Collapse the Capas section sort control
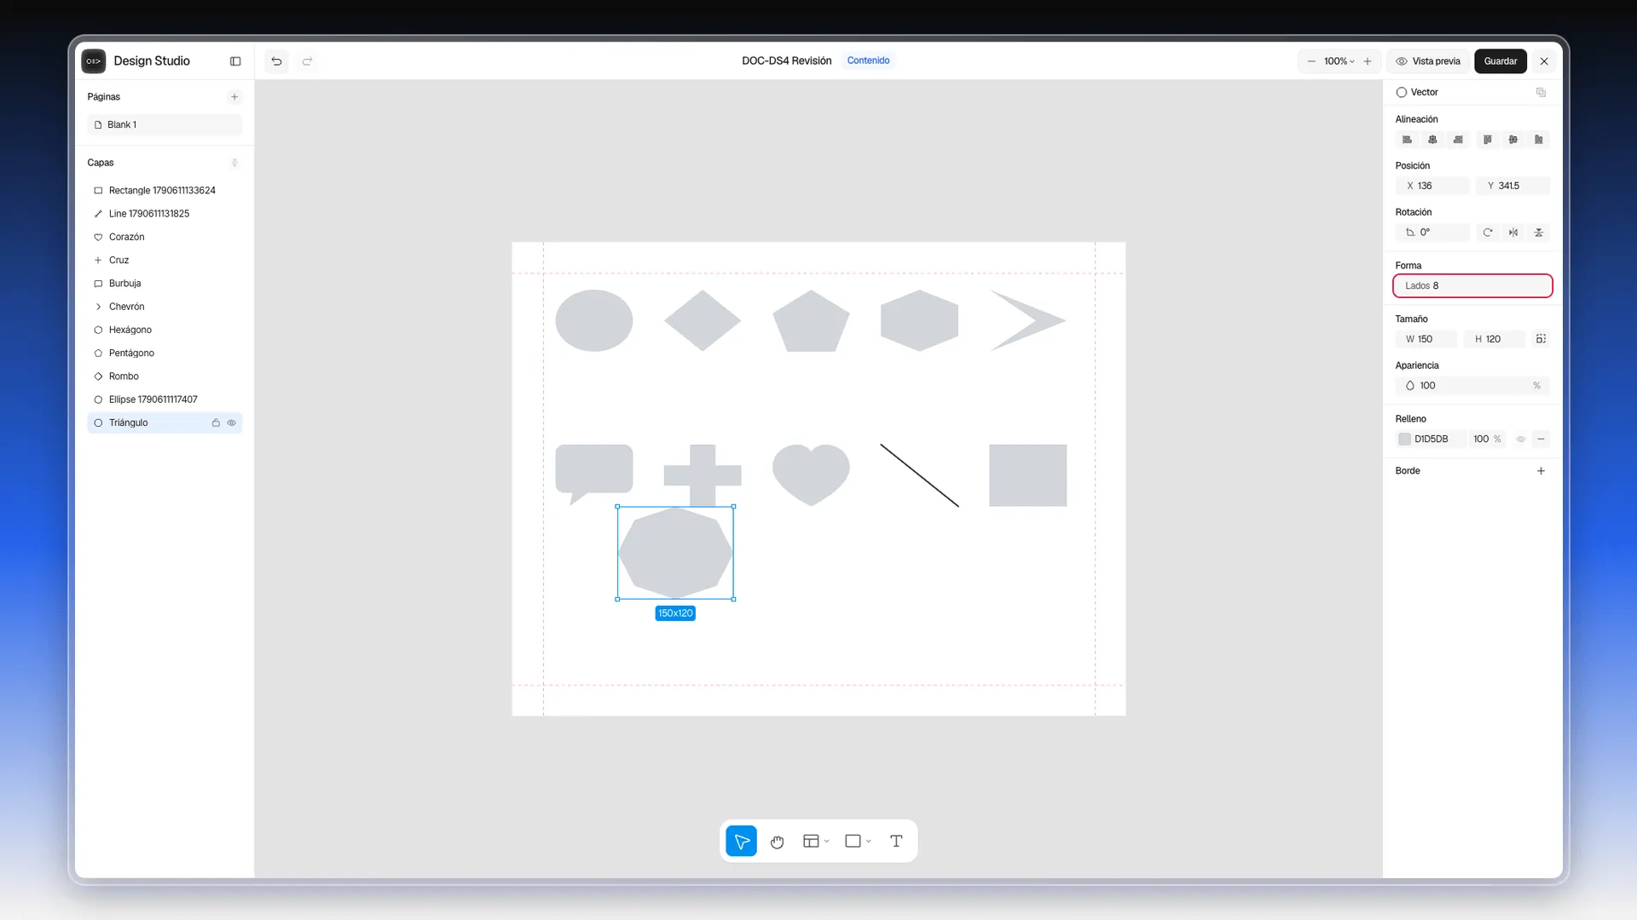The height and width of the screenshot is (920, 1637). point(234,163)
